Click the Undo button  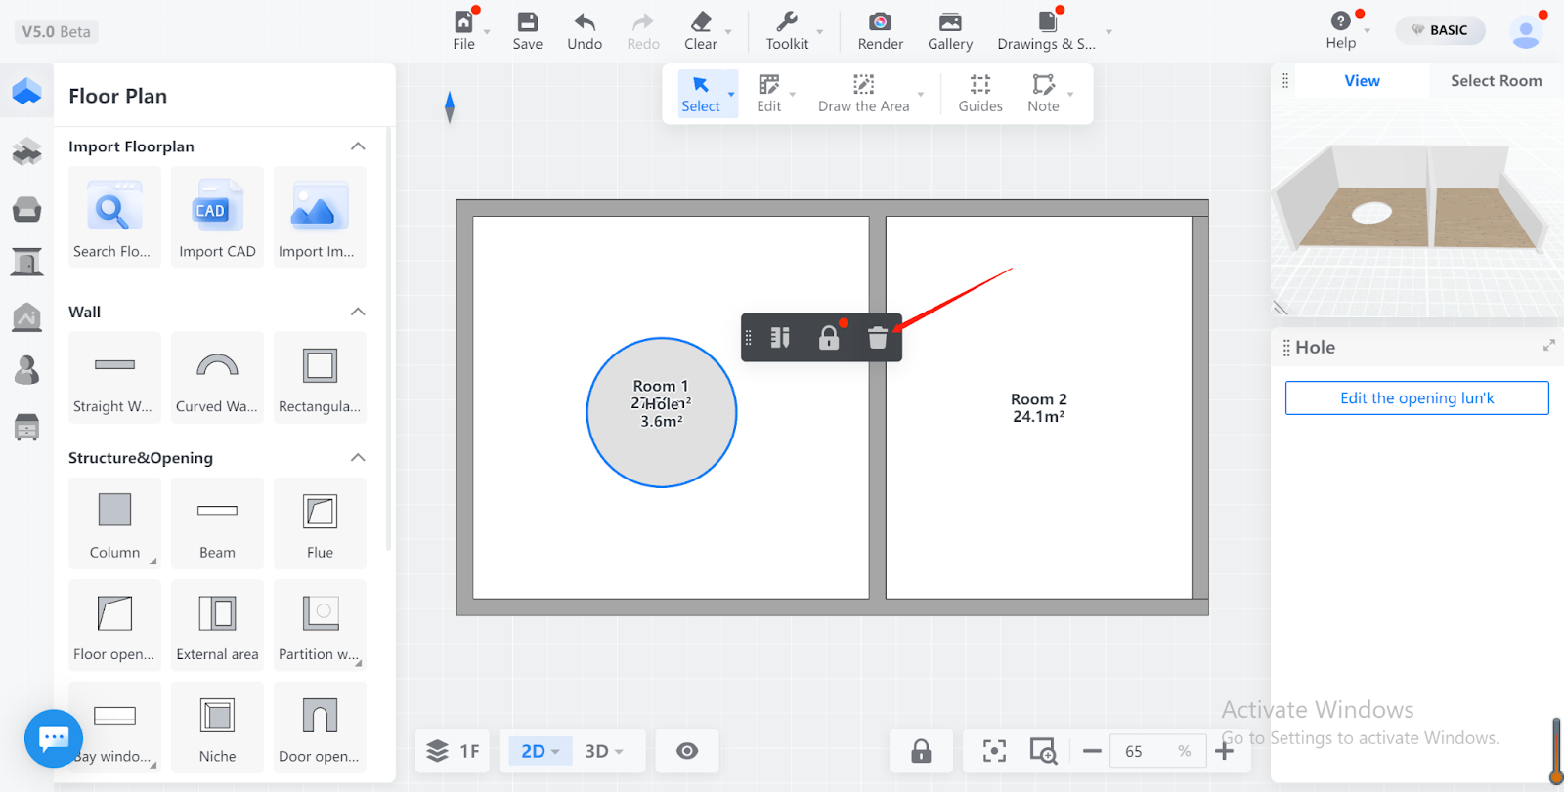point(585,31)
